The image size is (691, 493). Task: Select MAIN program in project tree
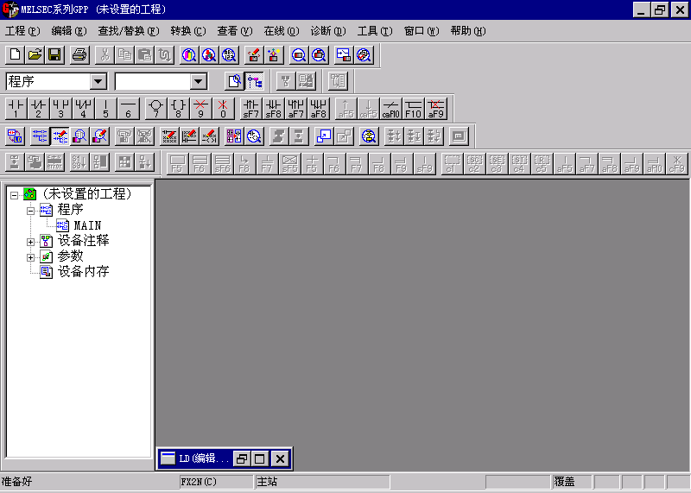click(86, 225)
